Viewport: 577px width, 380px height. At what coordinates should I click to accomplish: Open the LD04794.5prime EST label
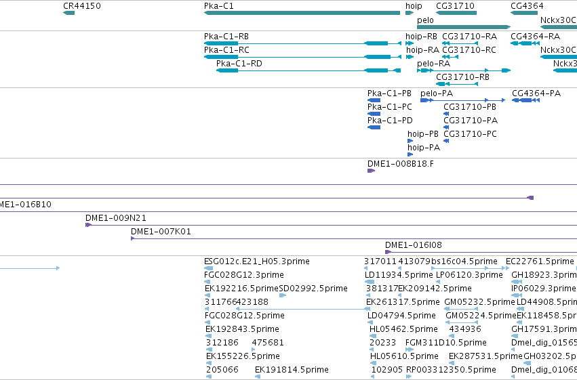401,316
